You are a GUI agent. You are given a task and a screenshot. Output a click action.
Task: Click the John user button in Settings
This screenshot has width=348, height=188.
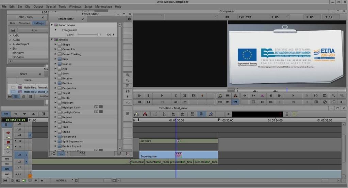point(34,30)
